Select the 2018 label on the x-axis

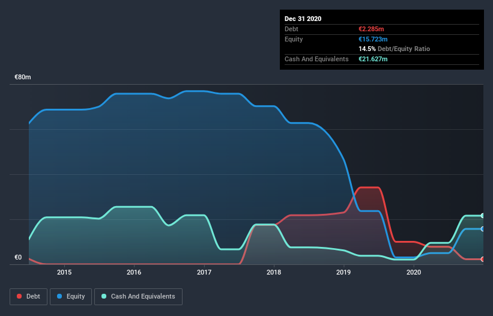click(274, 272)
